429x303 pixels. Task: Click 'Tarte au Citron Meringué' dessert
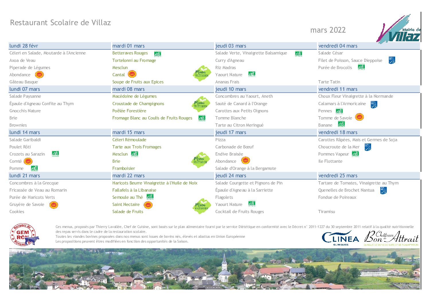[239, 125]
